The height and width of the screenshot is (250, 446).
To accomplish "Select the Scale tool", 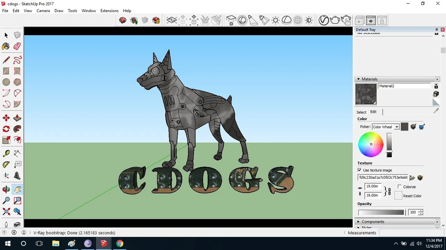I will [x=6, y=140].
